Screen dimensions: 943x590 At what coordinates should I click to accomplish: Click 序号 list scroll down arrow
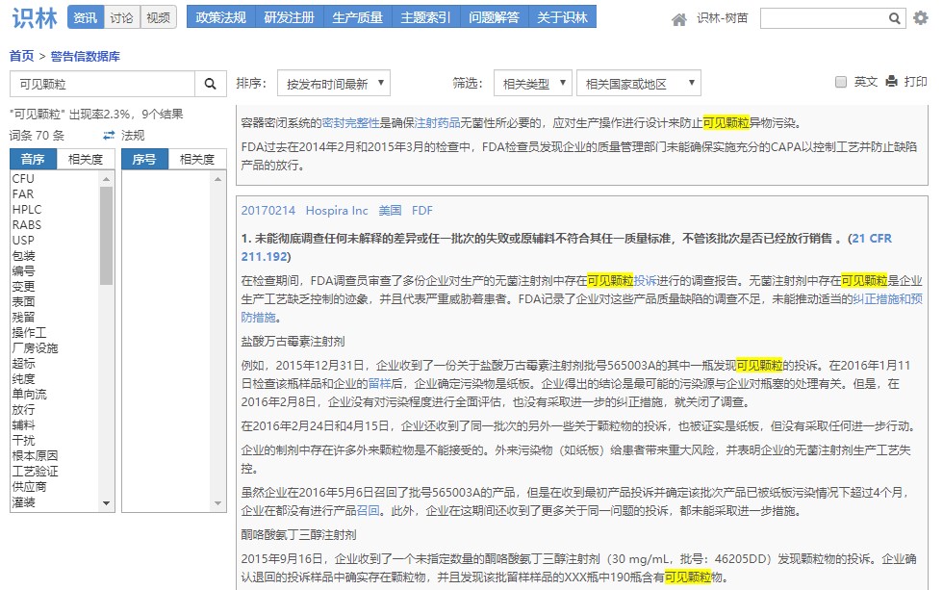click(217, 503)
